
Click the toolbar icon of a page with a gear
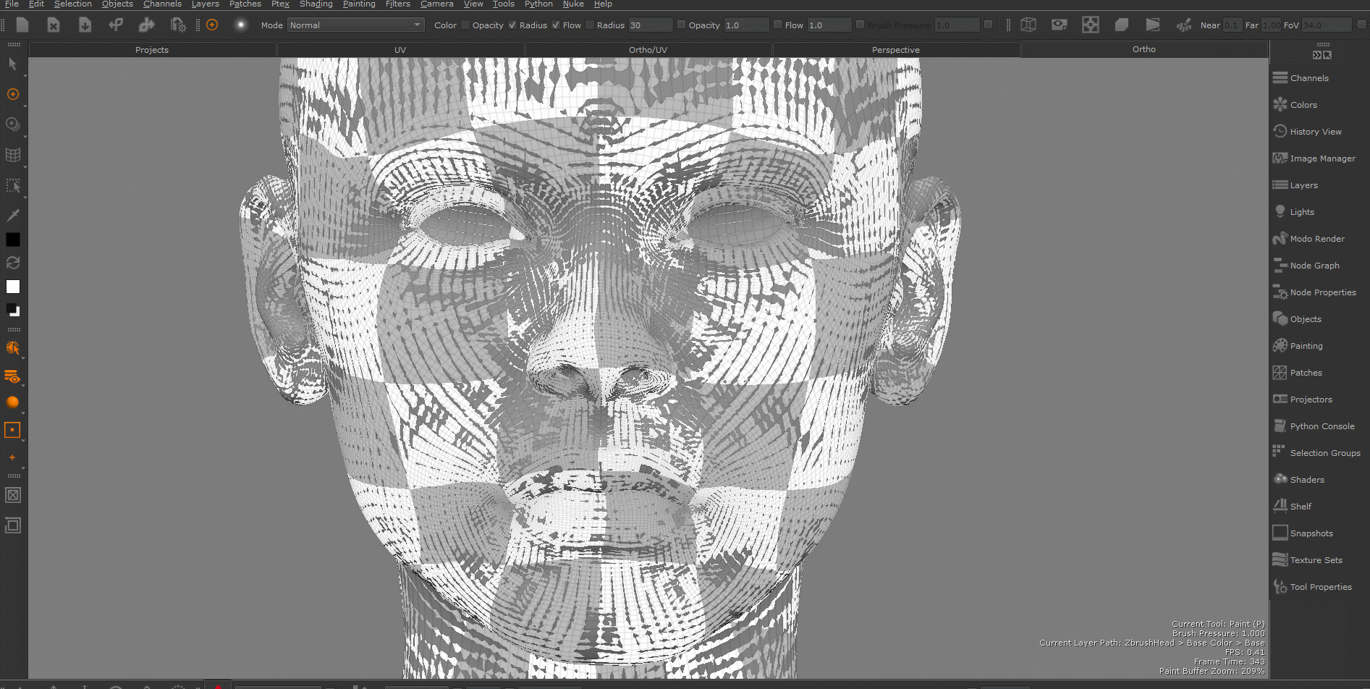[x=178, y=25]
